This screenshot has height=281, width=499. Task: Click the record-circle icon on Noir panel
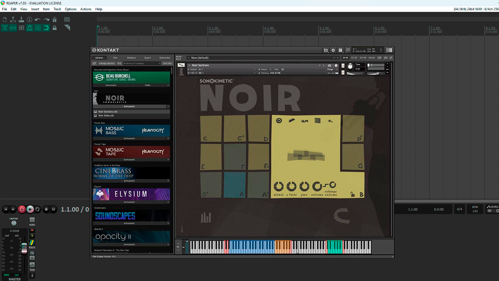pos(279,120)
